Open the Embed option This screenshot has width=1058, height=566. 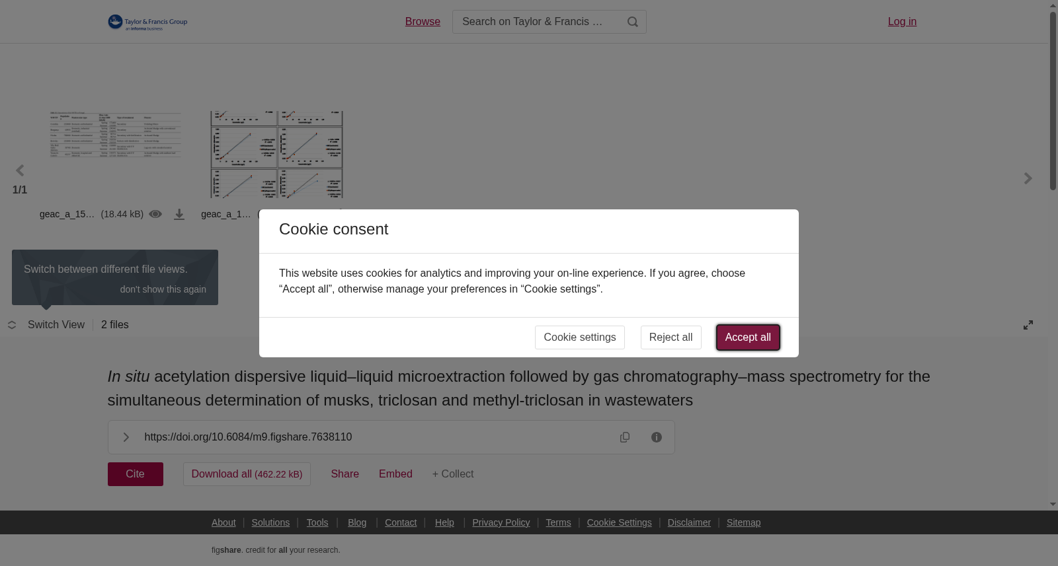point(395,474)
